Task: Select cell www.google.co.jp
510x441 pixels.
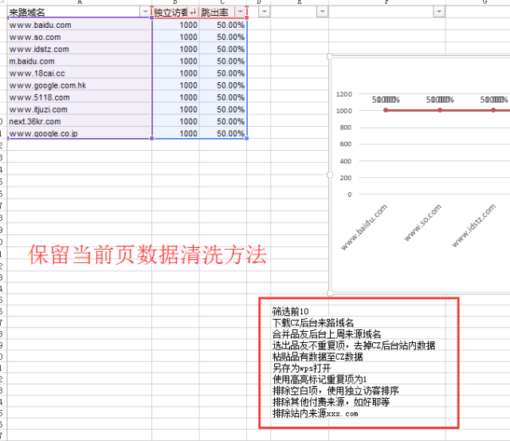Action: (80, 133)
